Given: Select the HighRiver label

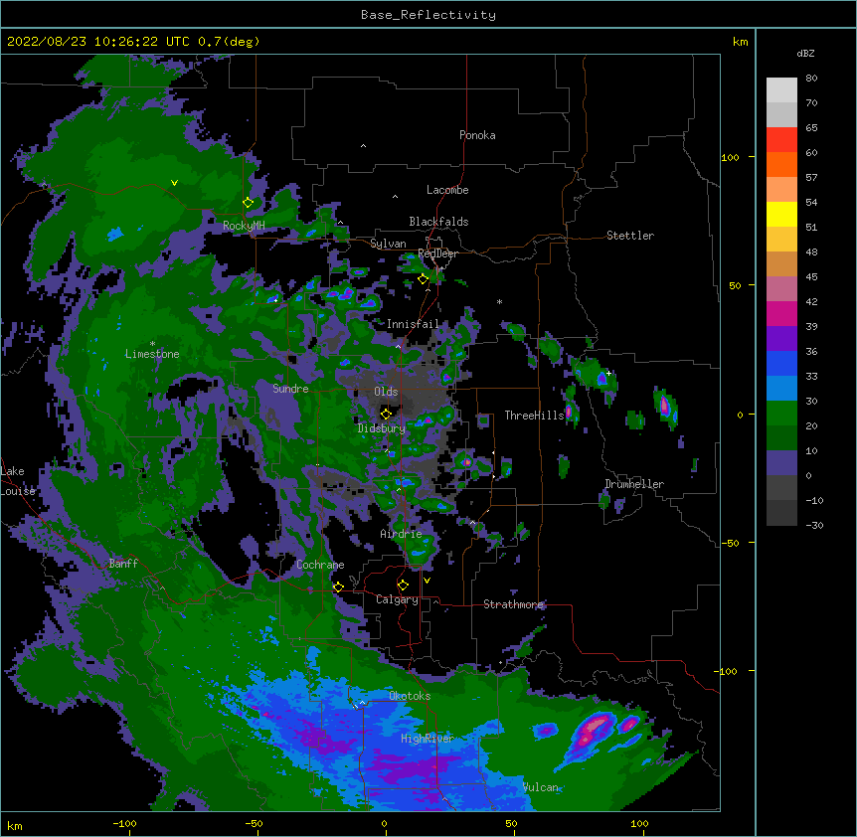Looking at the screenshot, I should pyautogui.click(x=428, y=739).
